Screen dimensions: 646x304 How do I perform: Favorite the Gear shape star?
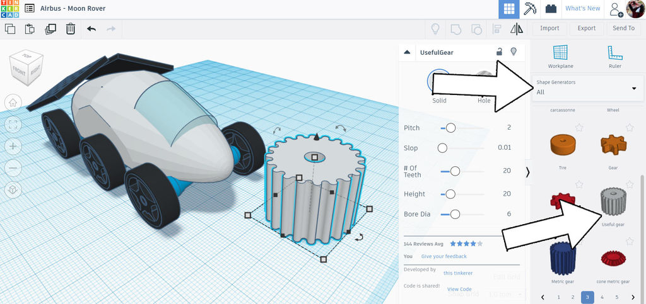click(630, 128)
